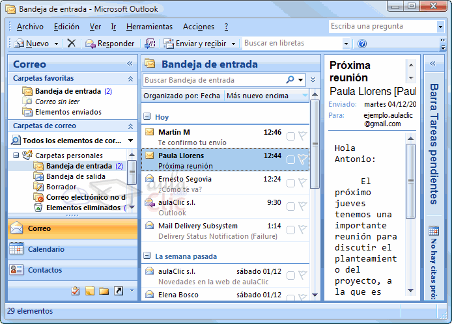
Task: Click Elementos eliminados trash icon
Action: tap(38, 208)
